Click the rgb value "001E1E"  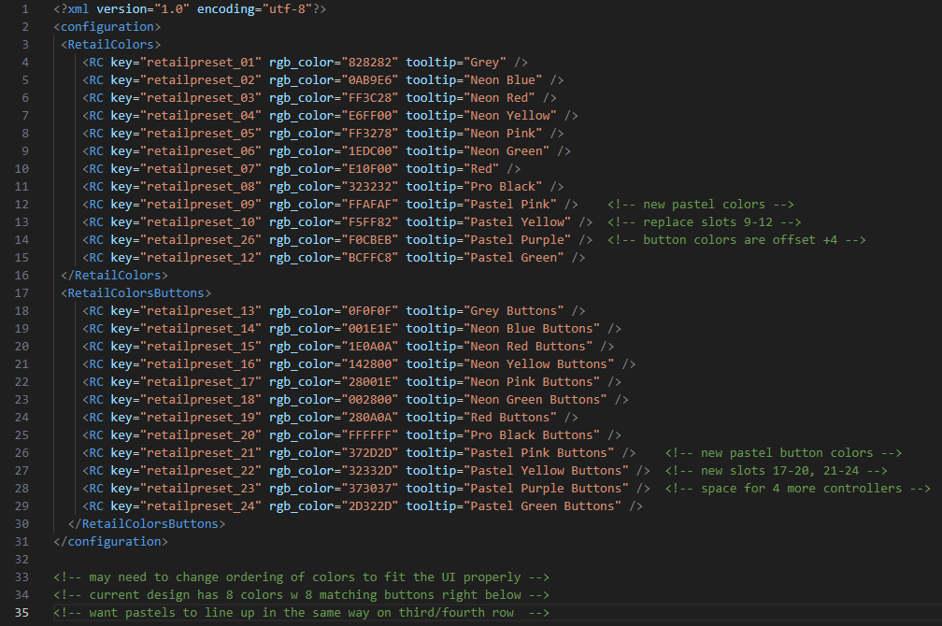370,329
